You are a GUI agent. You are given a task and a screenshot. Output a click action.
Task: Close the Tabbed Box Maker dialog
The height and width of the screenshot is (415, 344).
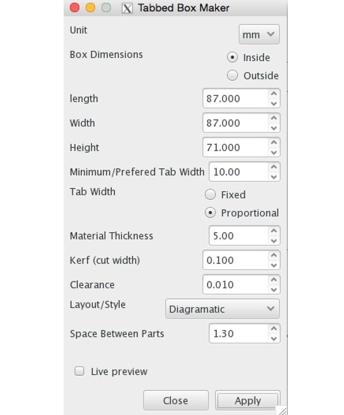point(176,400)
